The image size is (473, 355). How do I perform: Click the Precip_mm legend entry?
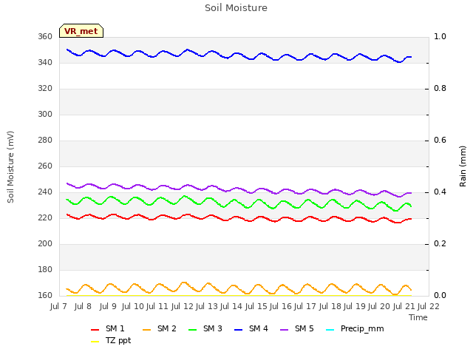tap(355, 328)
